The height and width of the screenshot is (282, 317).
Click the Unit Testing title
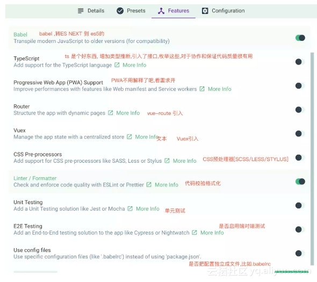[28, 202]
